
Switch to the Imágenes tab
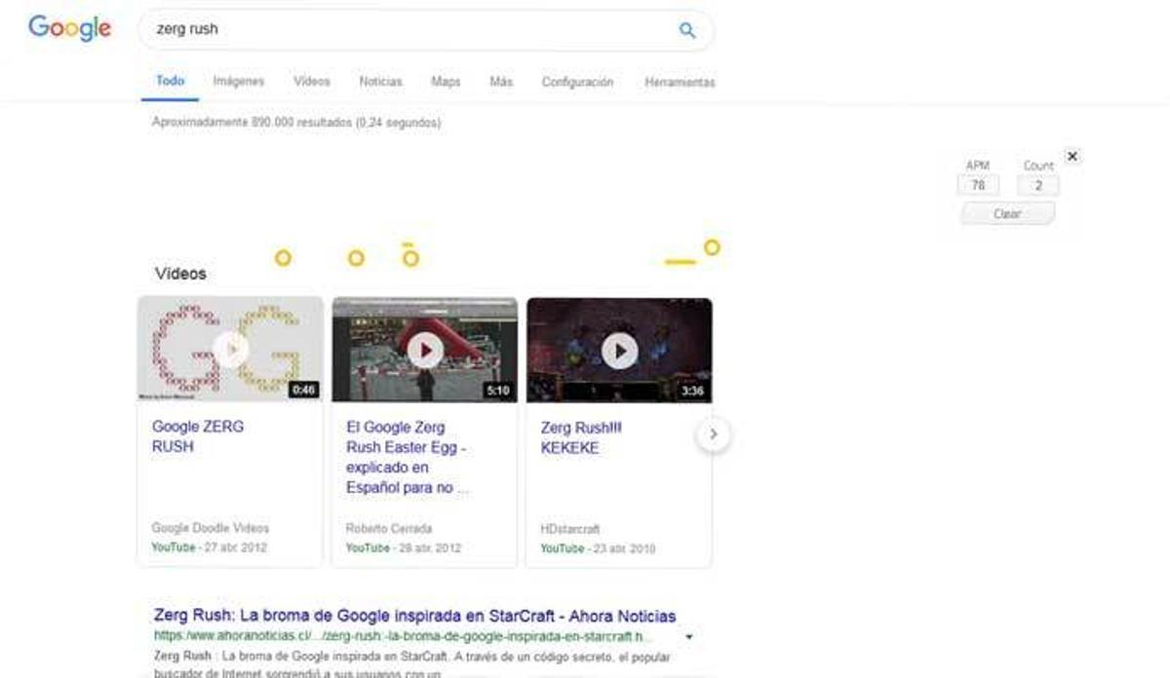(x=238, y=82)
